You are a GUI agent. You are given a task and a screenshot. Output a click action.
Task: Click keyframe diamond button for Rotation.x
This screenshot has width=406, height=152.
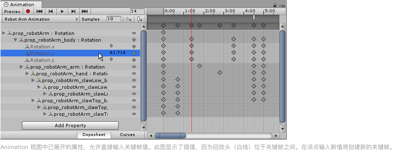(x=134, y=47)
